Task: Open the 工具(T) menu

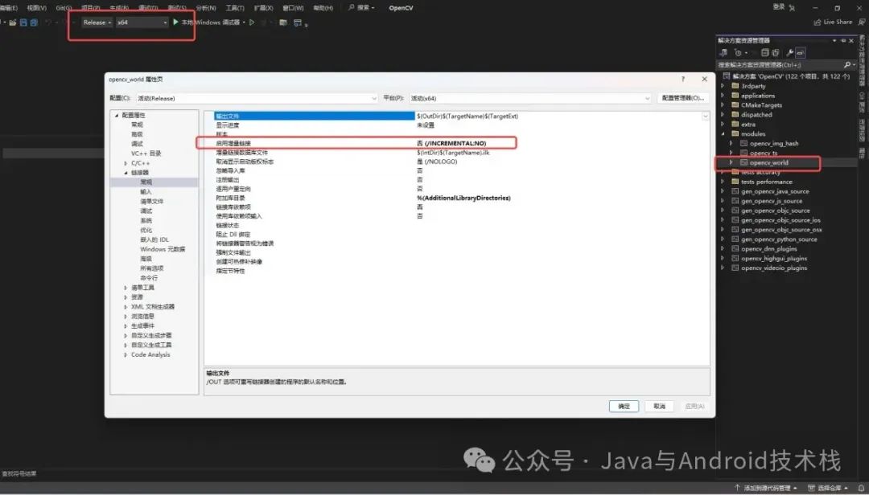Action: [x=235, y=8]
